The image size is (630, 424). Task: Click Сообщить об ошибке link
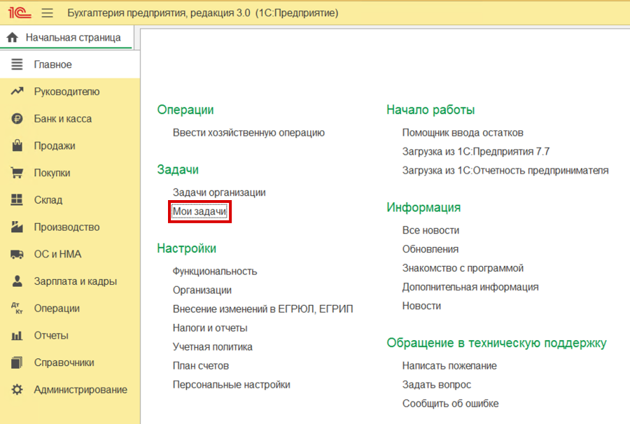point(450,404)
